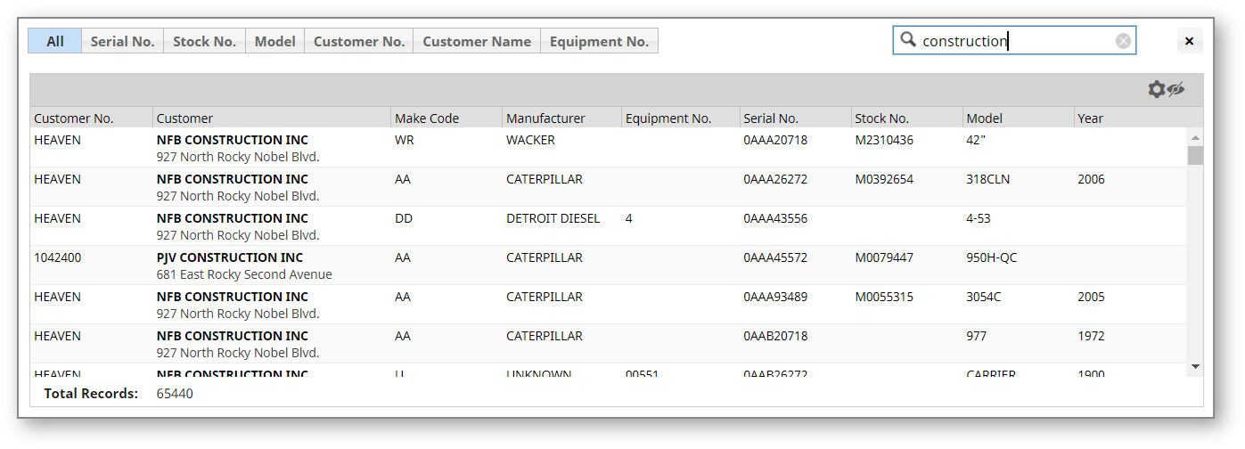Click the scrollbar down arrow

(x=1195, y=367)
